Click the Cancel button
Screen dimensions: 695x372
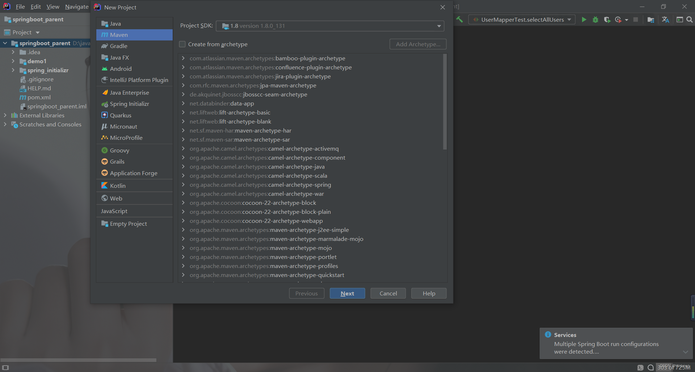tap(388, 293)
